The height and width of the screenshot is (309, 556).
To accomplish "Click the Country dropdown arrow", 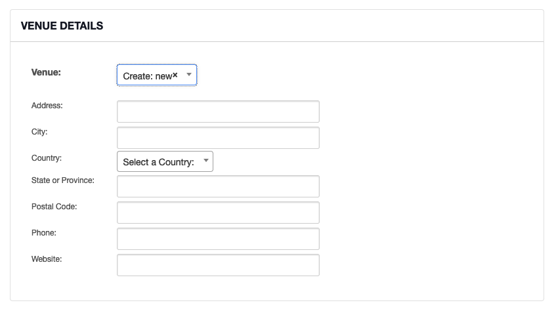I will [x=205, y=161].
